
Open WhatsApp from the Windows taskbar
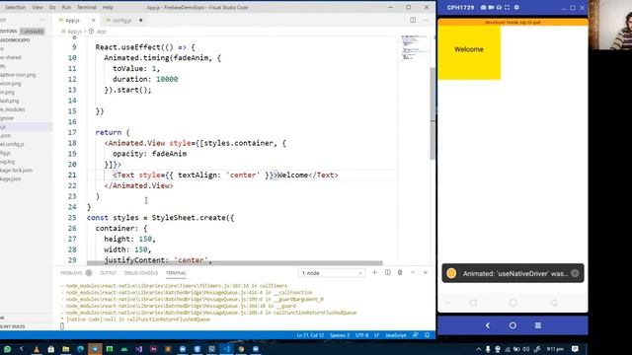[7, 349]
